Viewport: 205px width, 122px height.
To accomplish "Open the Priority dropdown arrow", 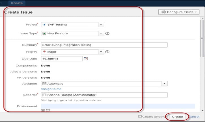I will tap(102, 52).
